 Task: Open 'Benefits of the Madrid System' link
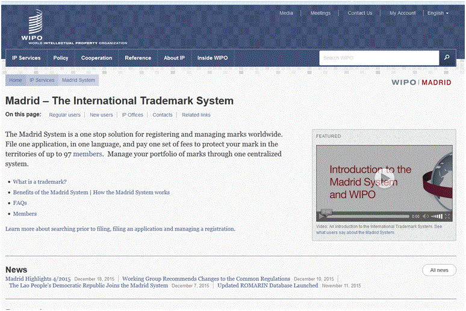point(51,192)
